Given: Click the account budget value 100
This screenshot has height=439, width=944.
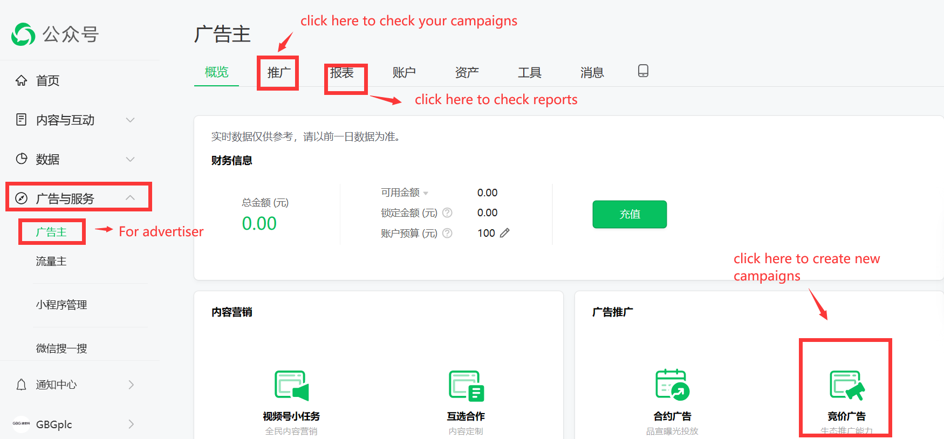Looking at the screenshot, I should coord(486,233).
